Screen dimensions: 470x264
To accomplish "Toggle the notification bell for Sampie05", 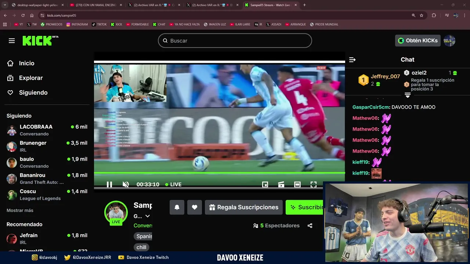I will click(177, 207).
